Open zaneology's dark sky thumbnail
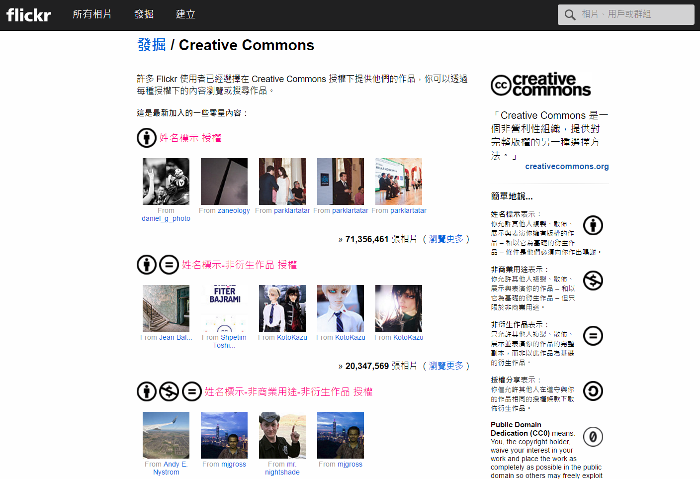700x479 pixels. [224, 182]
